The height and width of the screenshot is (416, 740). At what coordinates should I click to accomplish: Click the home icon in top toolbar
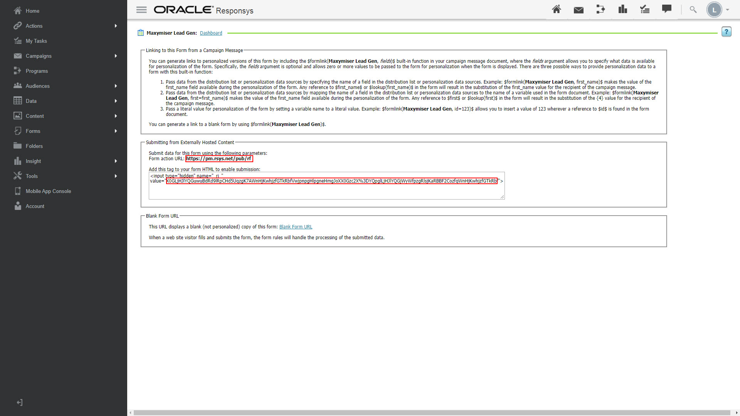[556, 10]
